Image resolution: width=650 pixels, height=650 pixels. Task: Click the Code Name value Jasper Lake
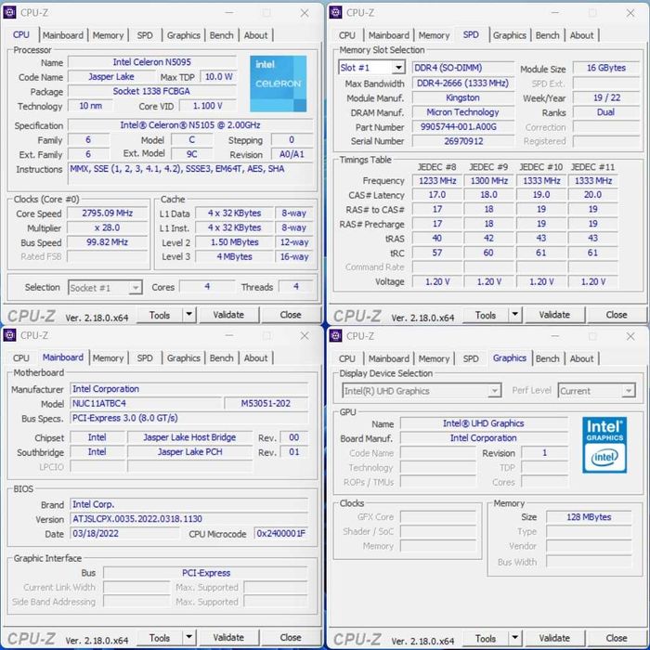coord(111,77)
